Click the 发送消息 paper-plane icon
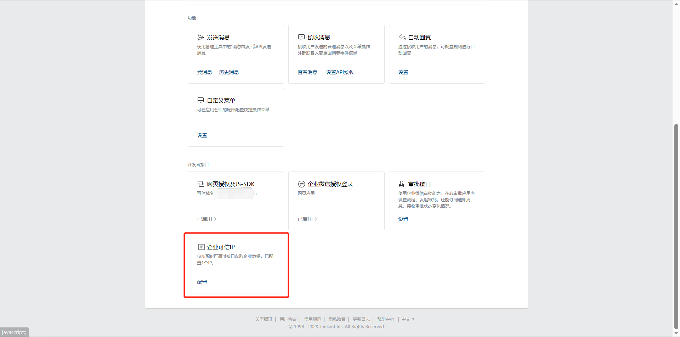680x337 pixels. [x=201, y=37]
